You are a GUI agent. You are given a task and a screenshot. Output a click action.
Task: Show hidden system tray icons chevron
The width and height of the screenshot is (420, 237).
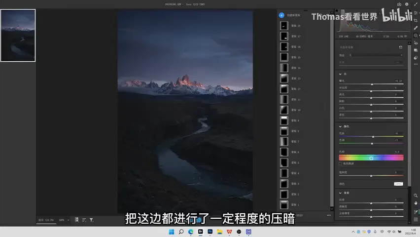pyautogui.click(x=353, y=232)
